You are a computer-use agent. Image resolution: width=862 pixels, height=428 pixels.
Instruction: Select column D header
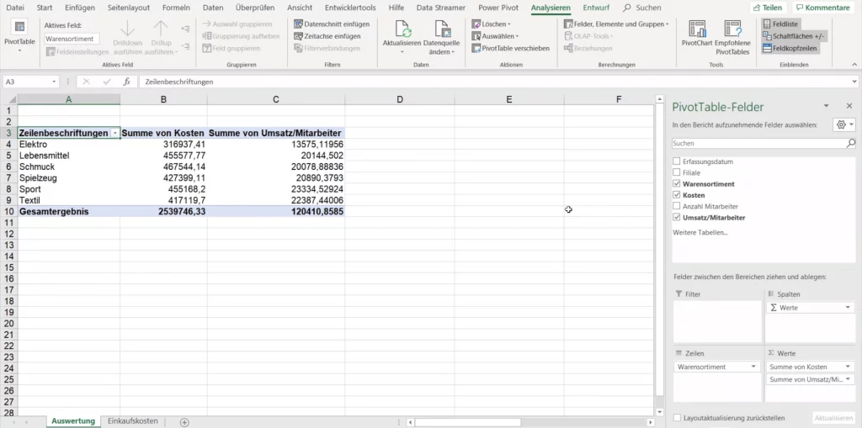tap(400, 99)
